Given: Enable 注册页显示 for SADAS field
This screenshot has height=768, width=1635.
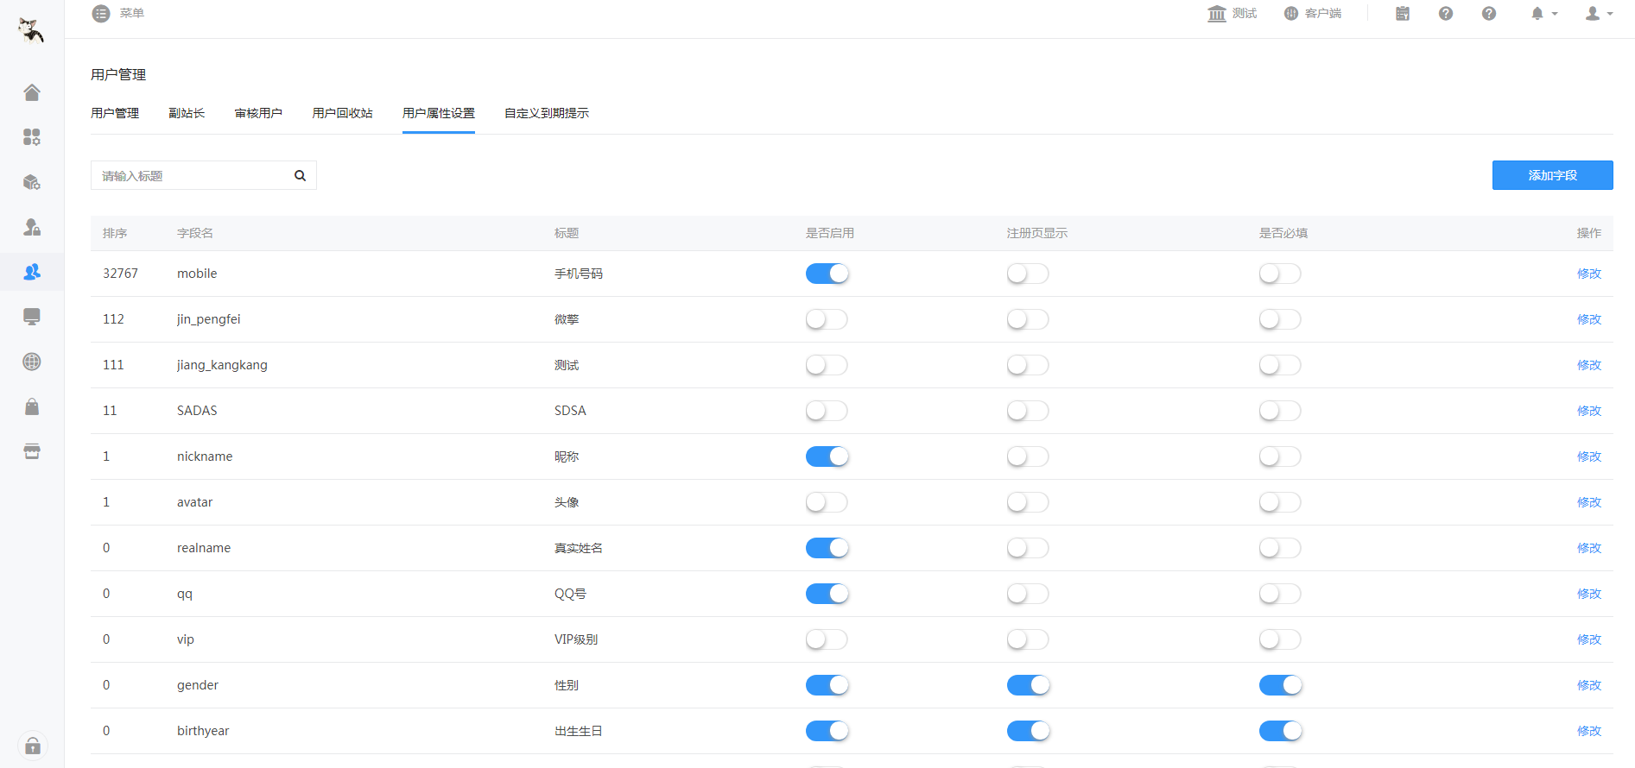Looking at the screenshot, I should [x=1028, y=411].
